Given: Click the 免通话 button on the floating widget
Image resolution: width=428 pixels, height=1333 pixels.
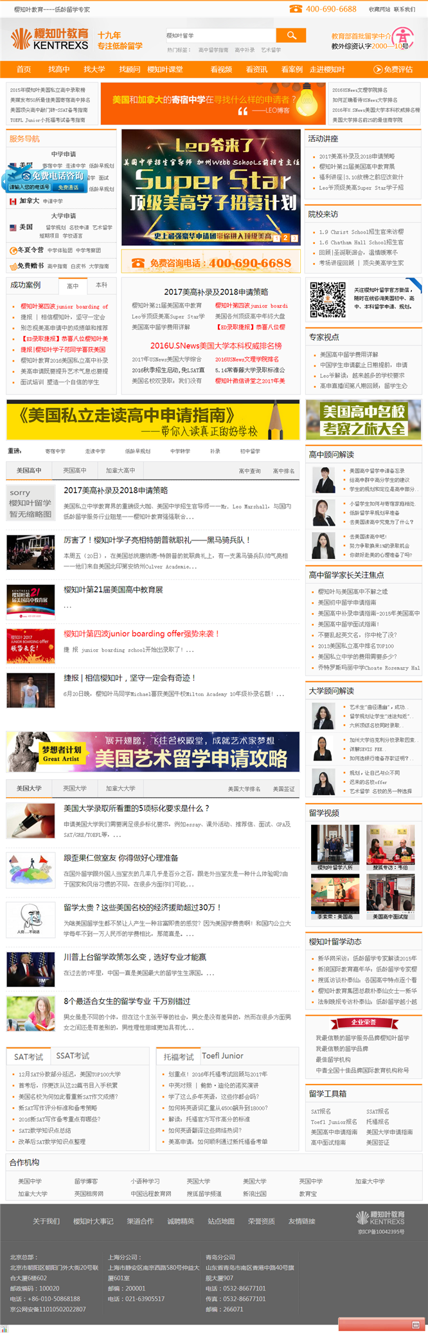Looking at the screenshot, I should (x=68, y=187).
